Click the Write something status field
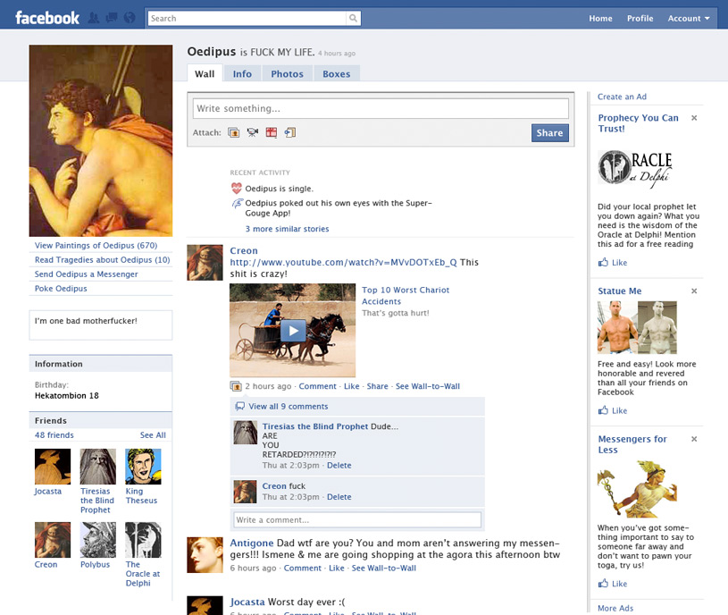Image resolution: width=728 pixels, height=615 pixels. pos(381,108)
